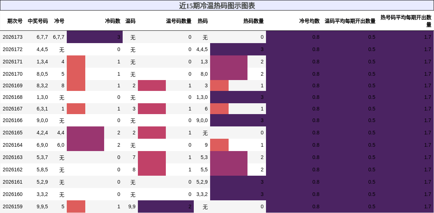Click the hot-count bar in row 2026163
The width and height of the screenshot is (434, 213).
point(229,157)
